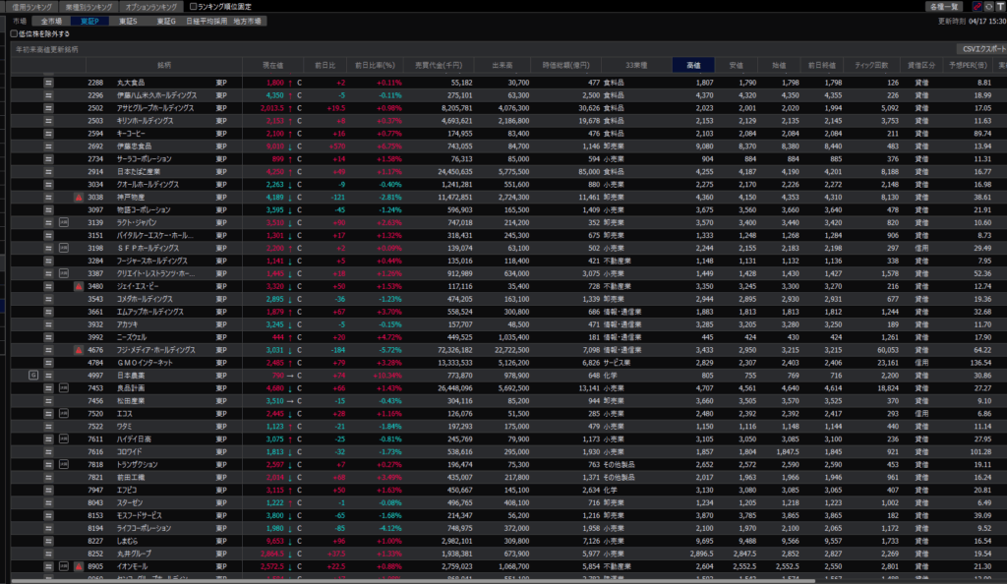Screen dimensions: 1007x584
Task: Select 全市場 market filter
Action: point(51,22)
